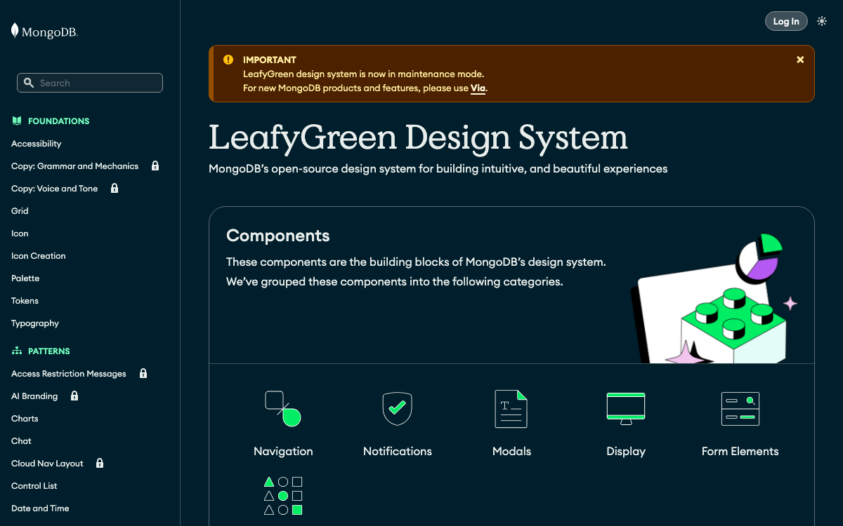Viewport: 843px width, 526px height.
Task: Click the Patterns sitemap icon
Action: tap(17, 351)
